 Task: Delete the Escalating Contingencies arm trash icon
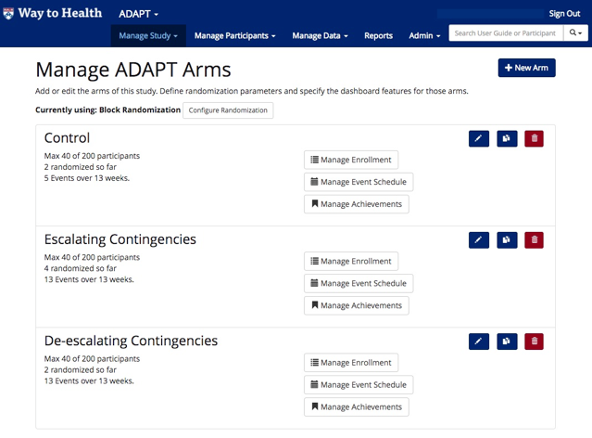coord(534,240)
